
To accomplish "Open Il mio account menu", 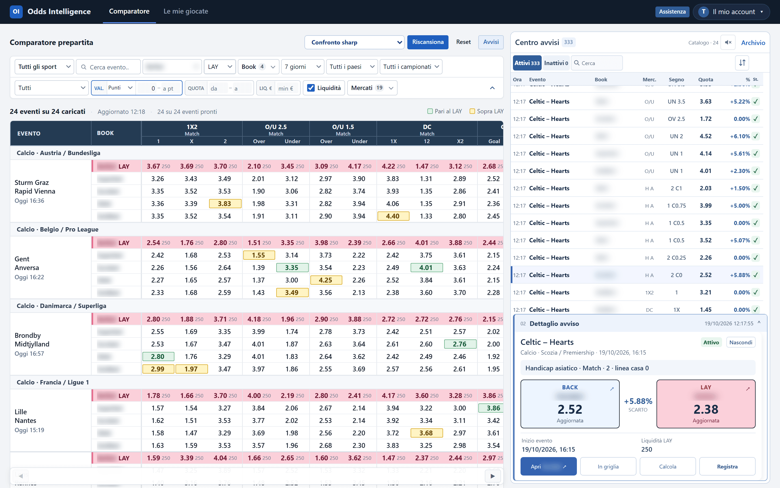I will point(731,12).
